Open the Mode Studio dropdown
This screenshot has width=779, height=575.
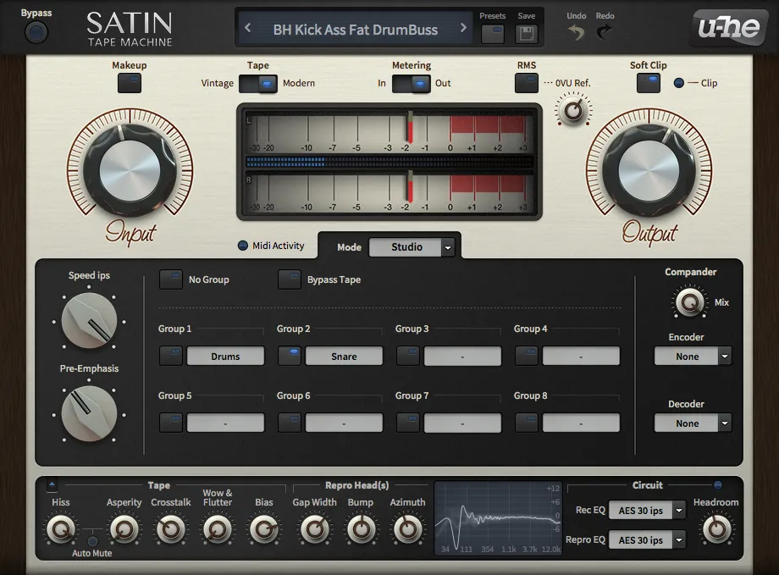[412, 247]
